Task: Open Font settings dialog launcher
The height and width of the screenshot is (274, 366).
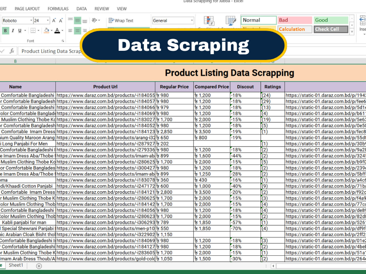Action: click(63, 41)
